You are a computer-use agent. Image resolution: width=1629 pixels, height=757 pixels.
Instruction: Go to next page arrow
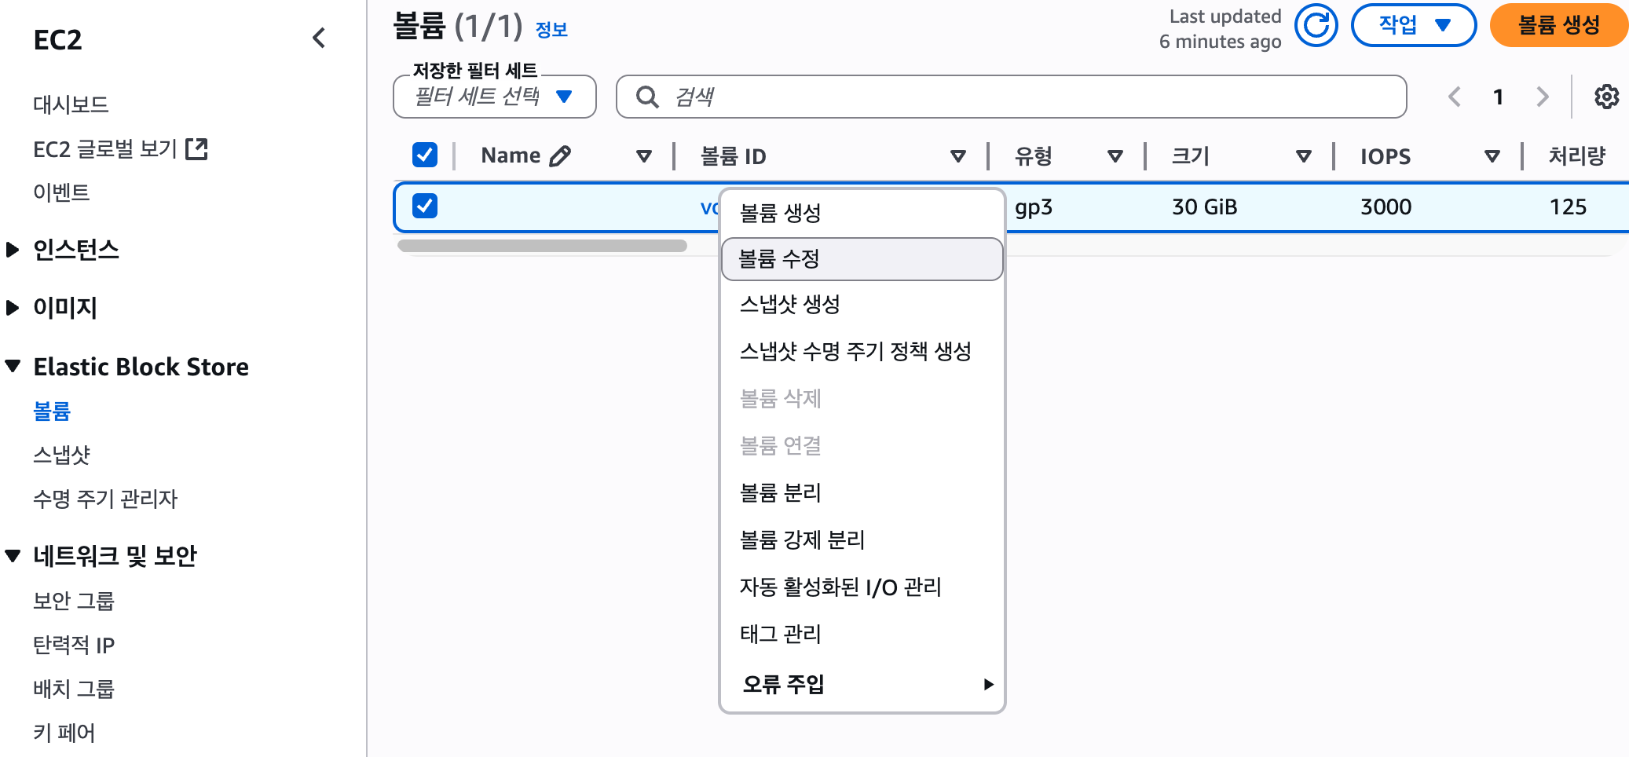point(1542,97)
